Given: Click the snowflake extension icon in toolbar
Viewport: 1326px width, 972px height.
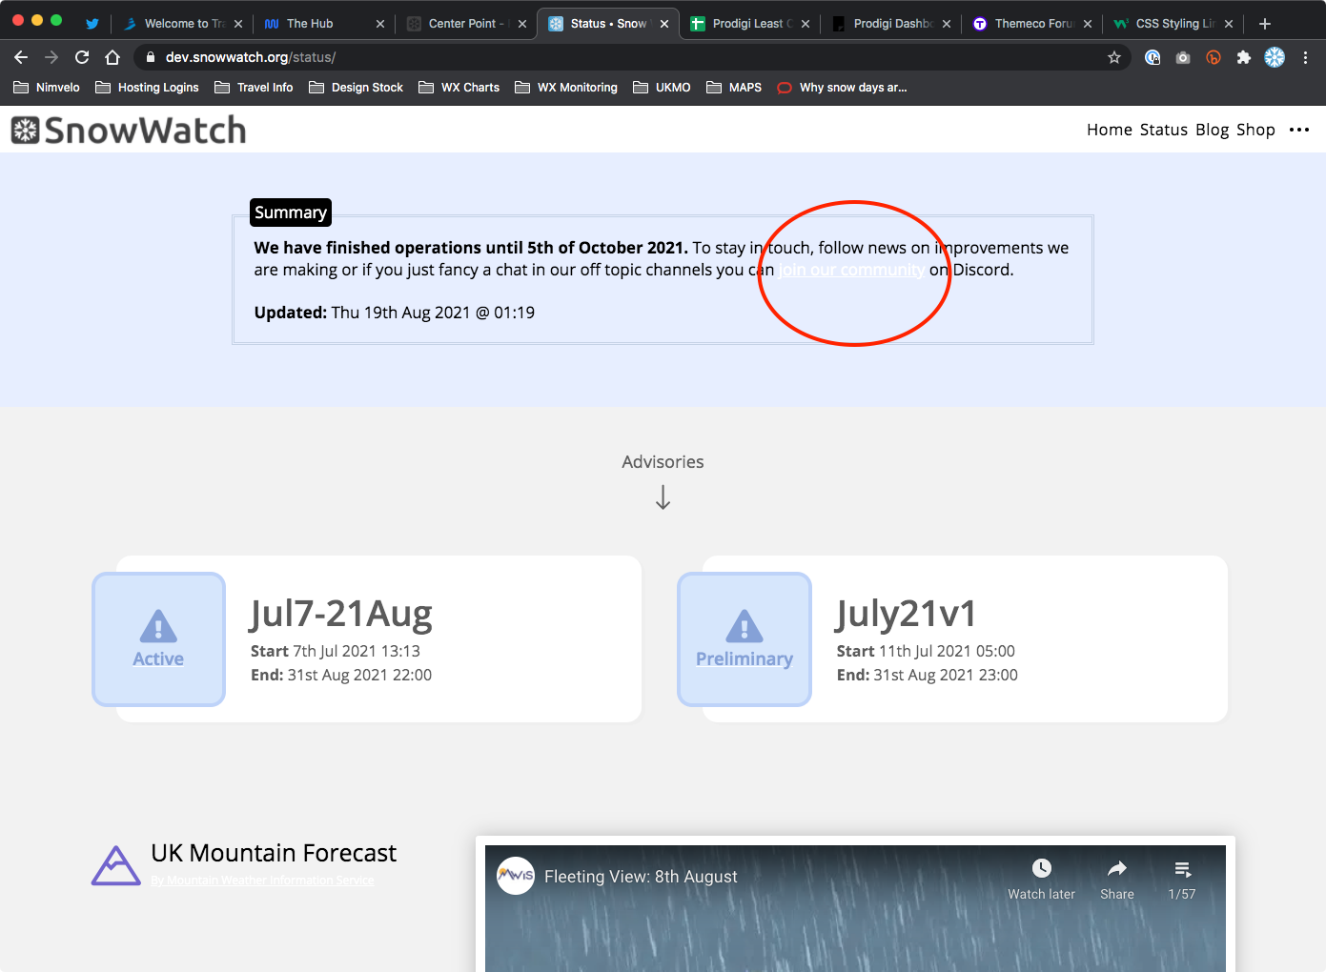Looking at the screenshot, I should [x=1275, y=57].
